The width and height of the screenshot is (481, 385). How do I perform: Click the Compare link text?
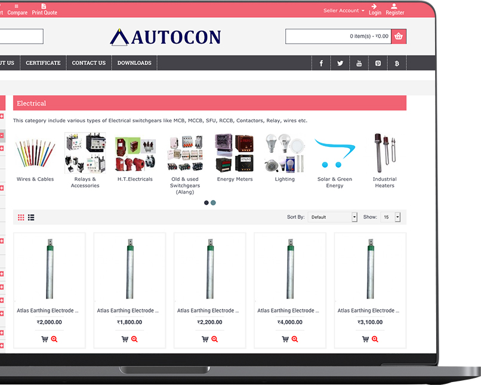[17, 13]
